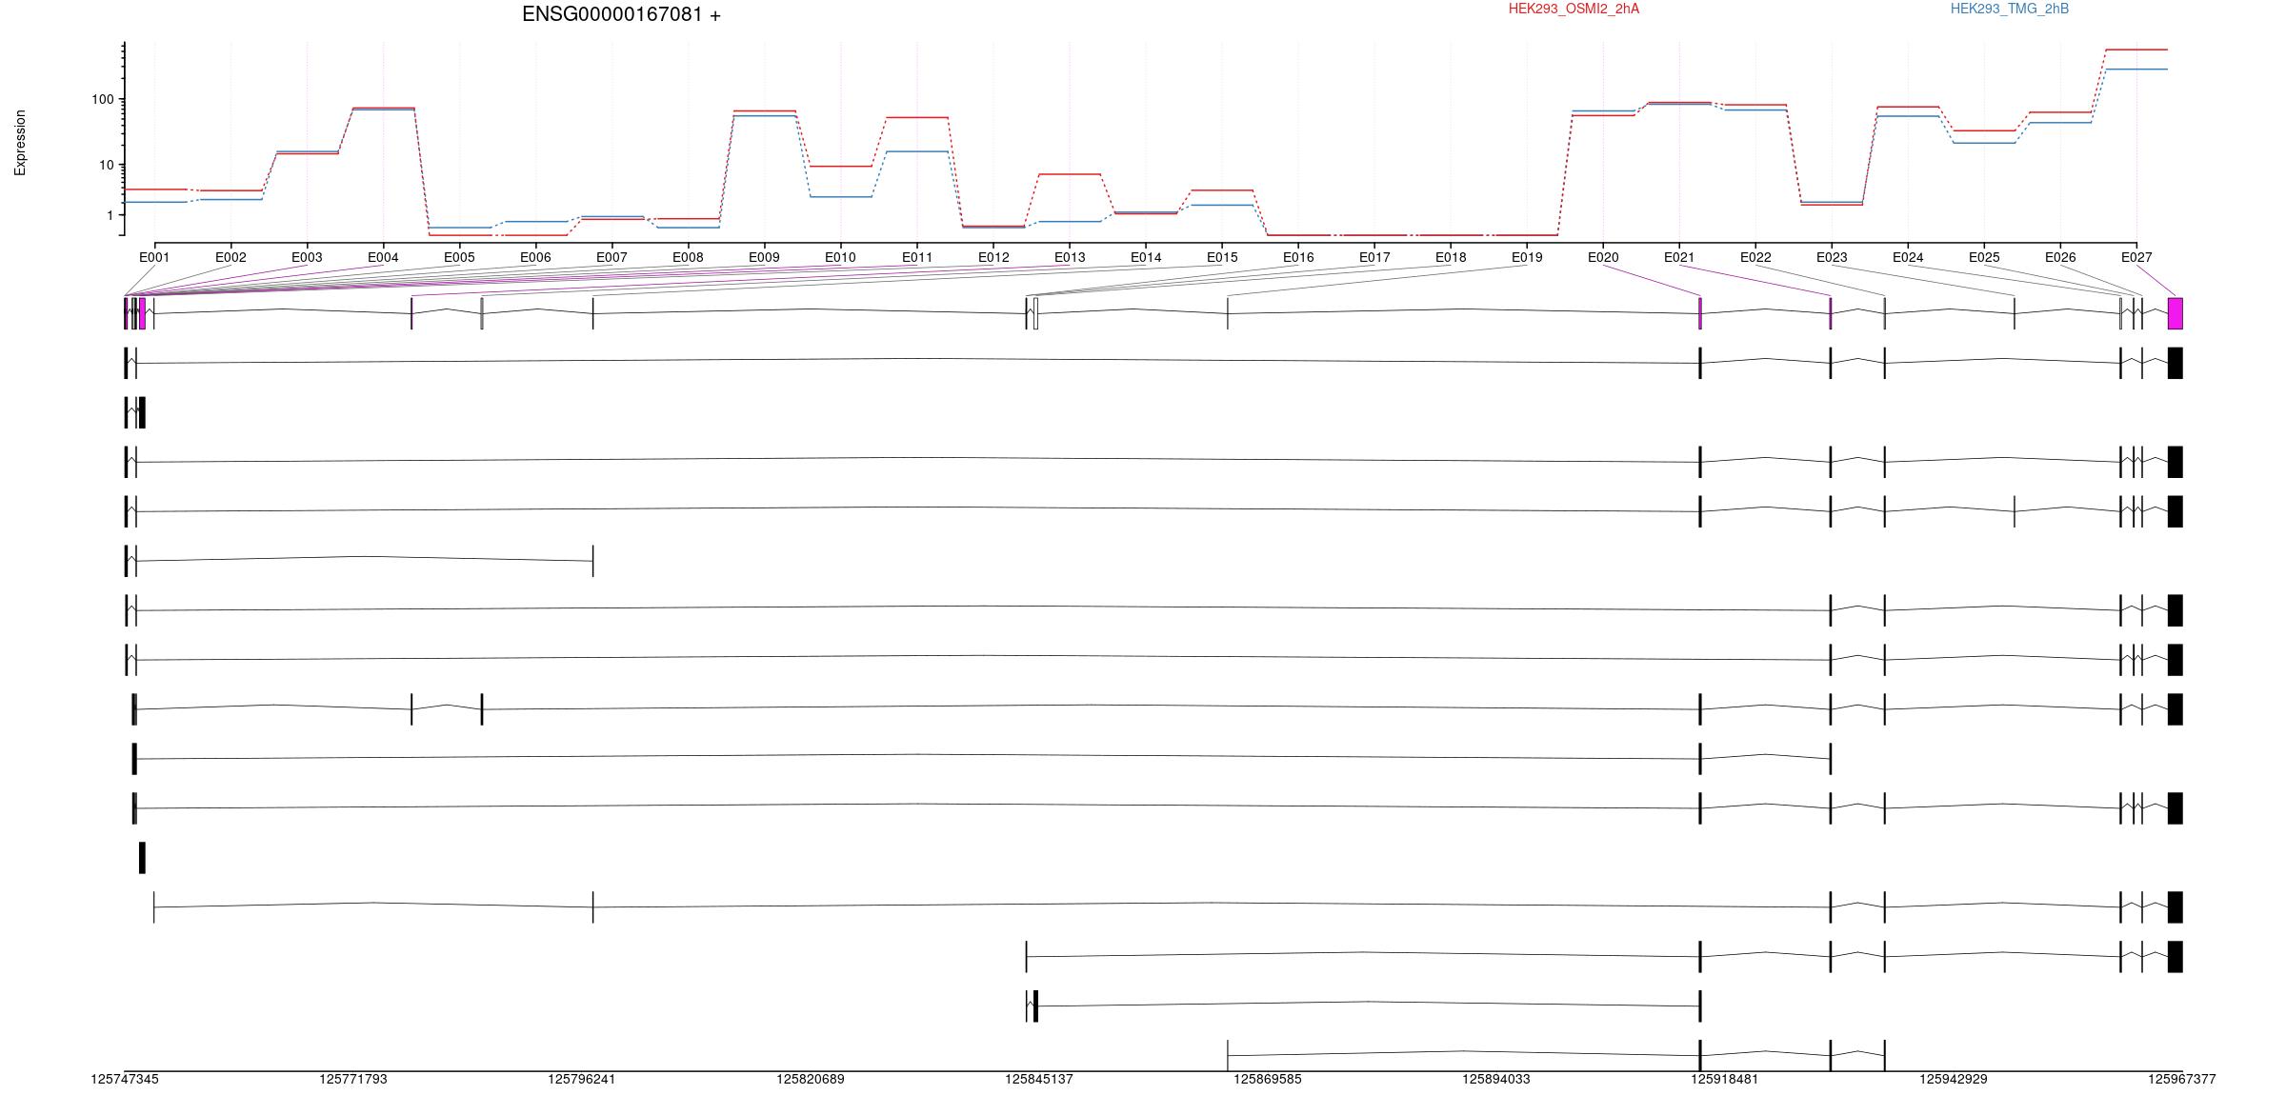
Task: Click exon label E026
Action: [2060, 257]
